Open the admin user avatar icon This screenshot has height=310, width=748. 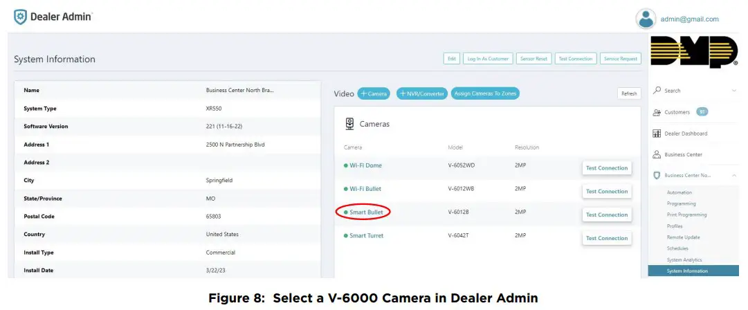pyautogui.click(x=646, y=19)
